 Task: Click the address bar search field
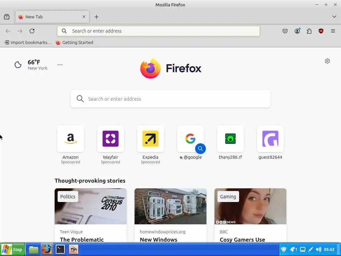coord(158,31)
